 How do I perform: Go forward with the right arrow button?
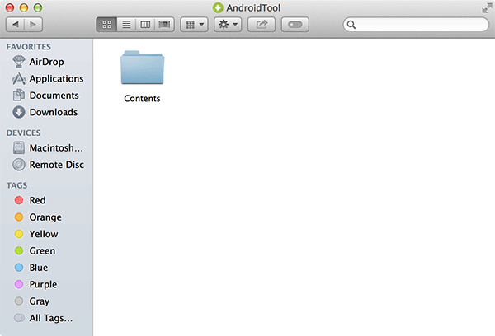click(x=33, y=24)
